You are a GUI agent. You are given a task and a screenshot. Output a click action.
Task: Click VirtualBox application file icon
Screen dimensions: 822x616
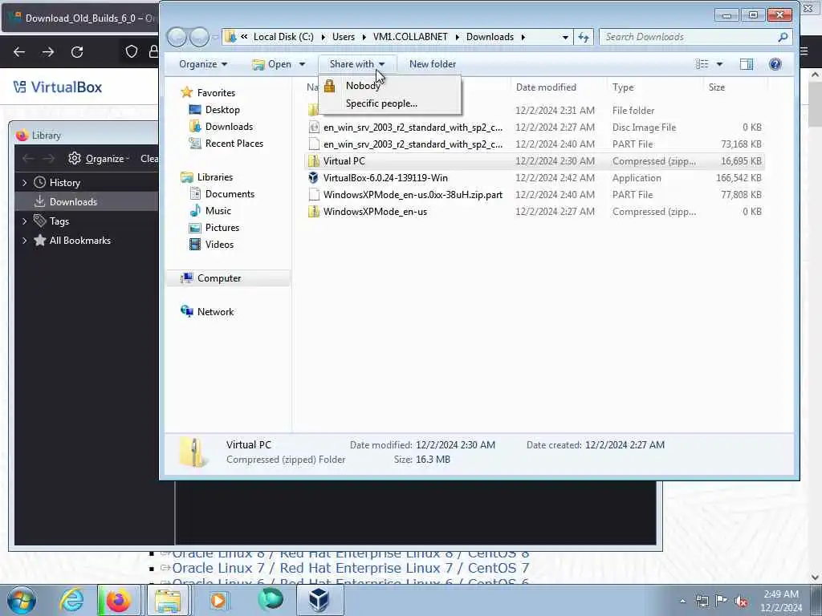point(314,177)
